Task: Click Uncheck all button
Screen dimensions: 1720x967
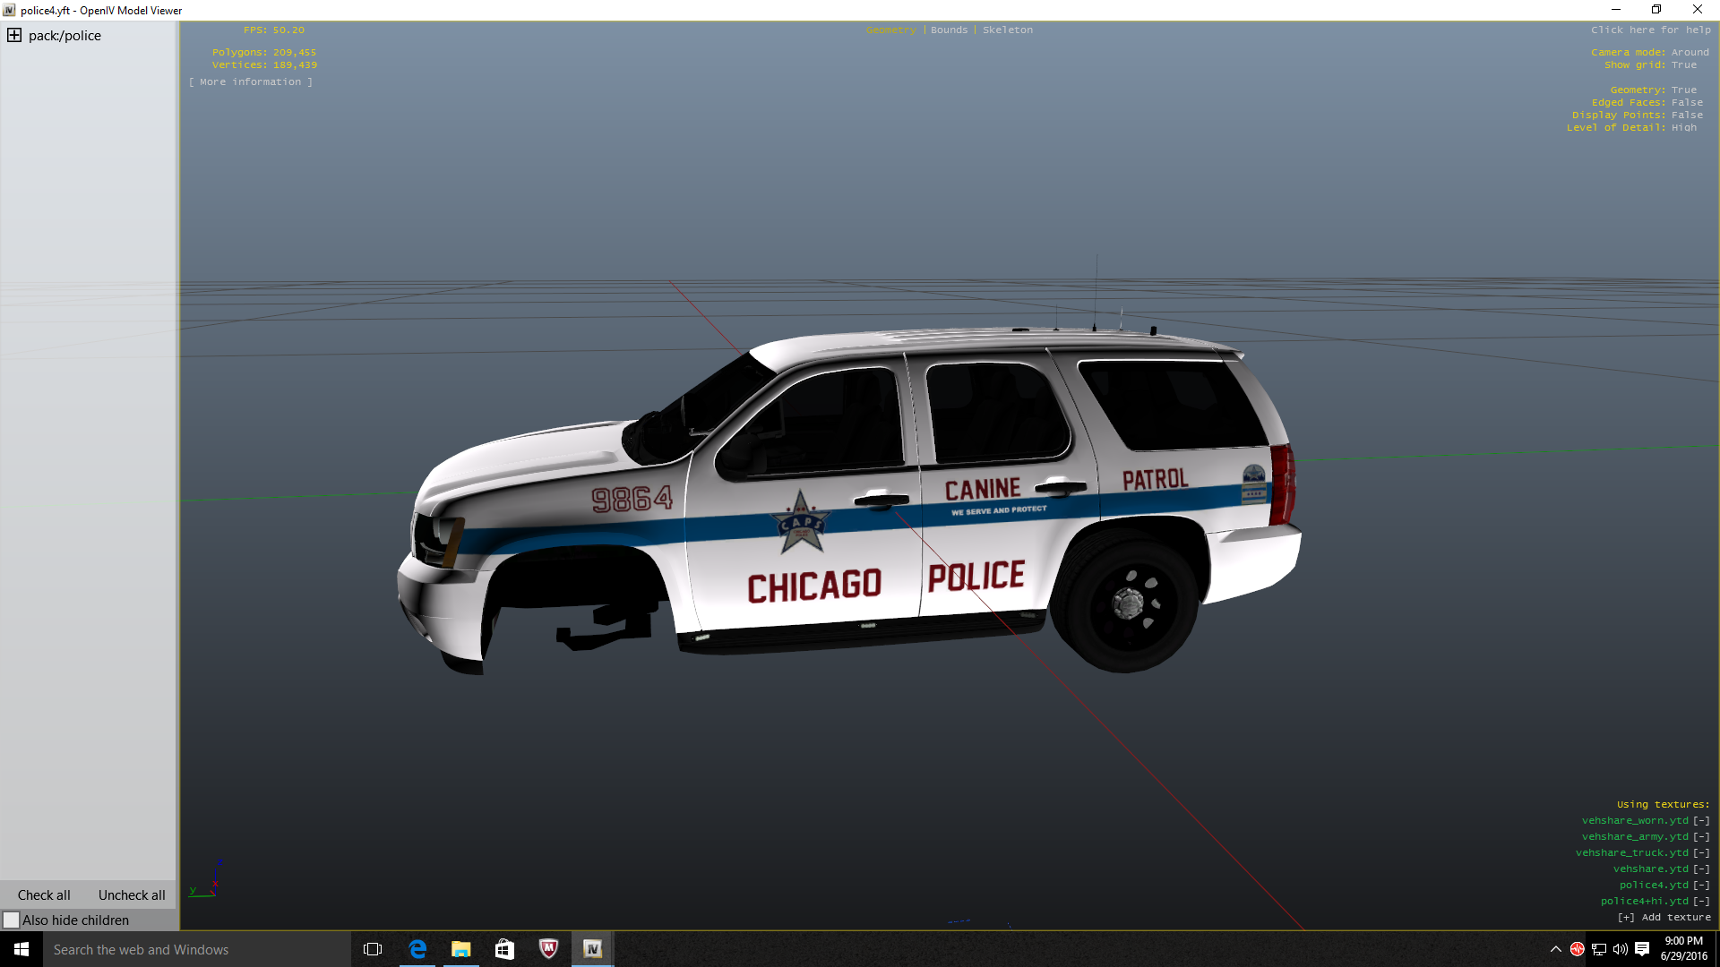Action: tap(132, 895)
